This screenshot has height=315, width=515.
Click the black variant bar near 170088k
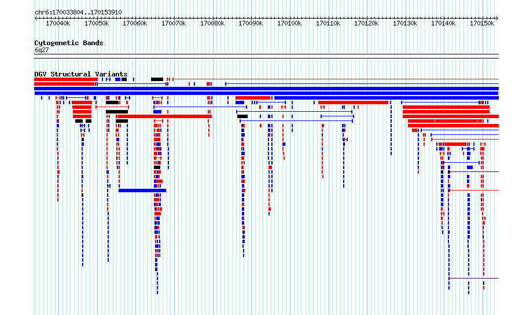coord(242,116)
